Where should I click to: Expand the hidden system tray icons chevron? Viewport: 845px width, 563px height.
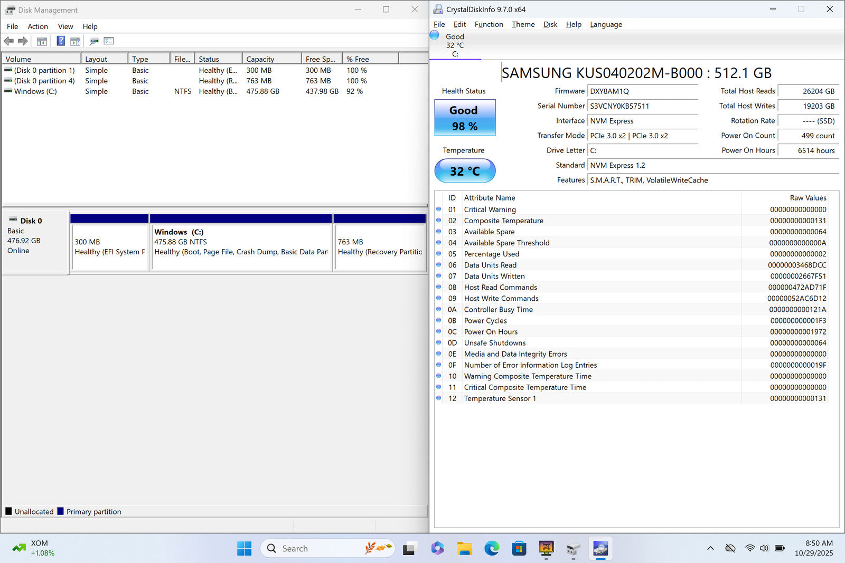[710, 549]
